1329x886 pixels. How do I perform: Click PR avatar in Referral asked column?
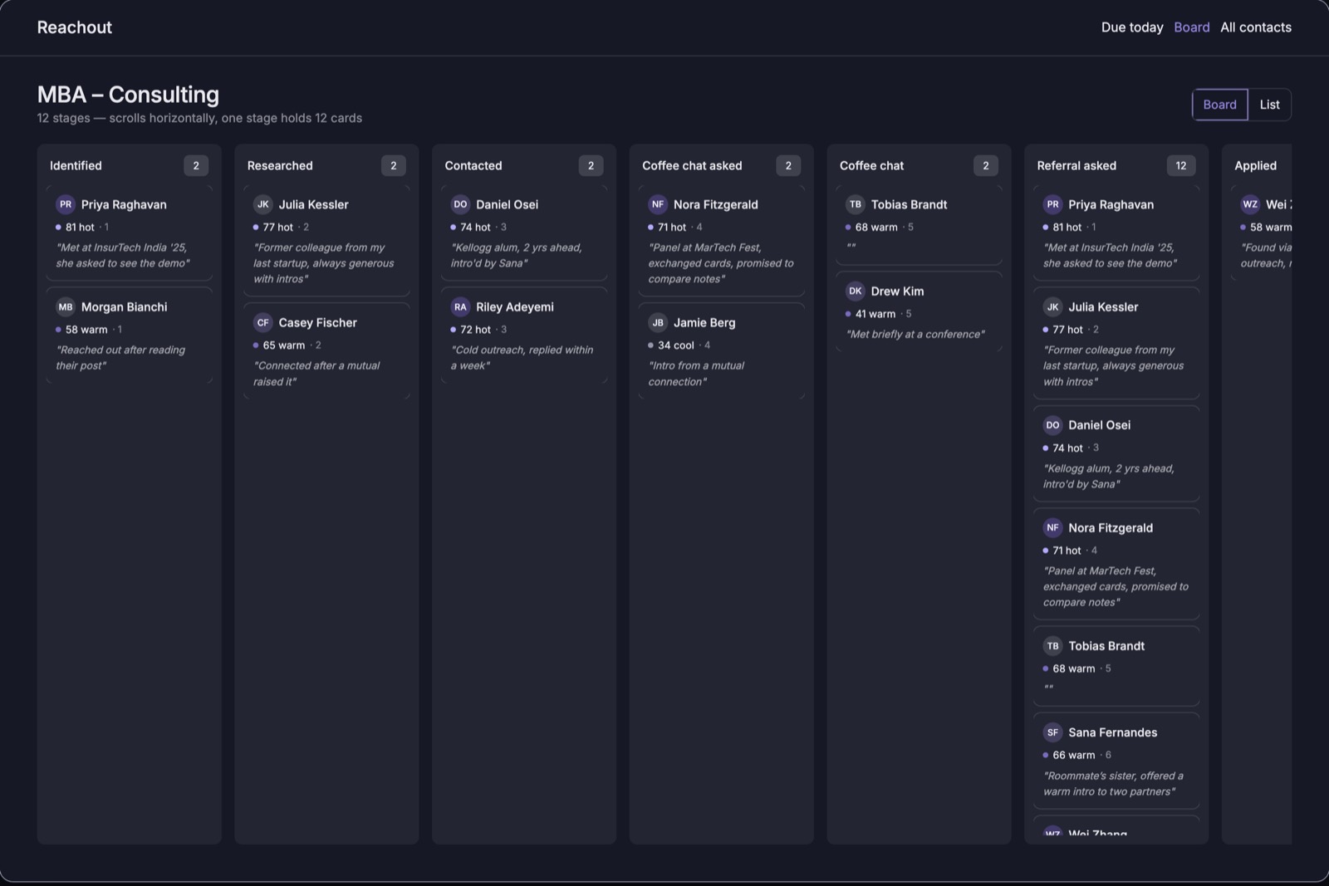tap(1053, 204)
